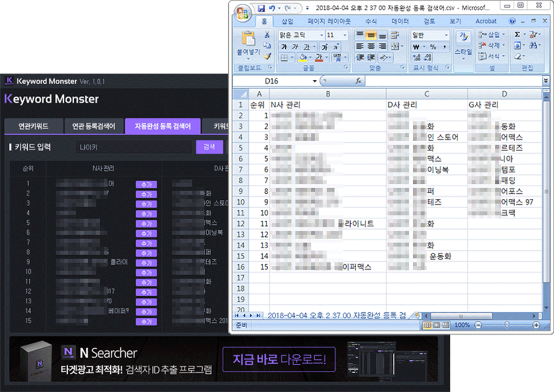Click the 검색 search button
Screen dimensions: 554x392
(x=209, y=147)
